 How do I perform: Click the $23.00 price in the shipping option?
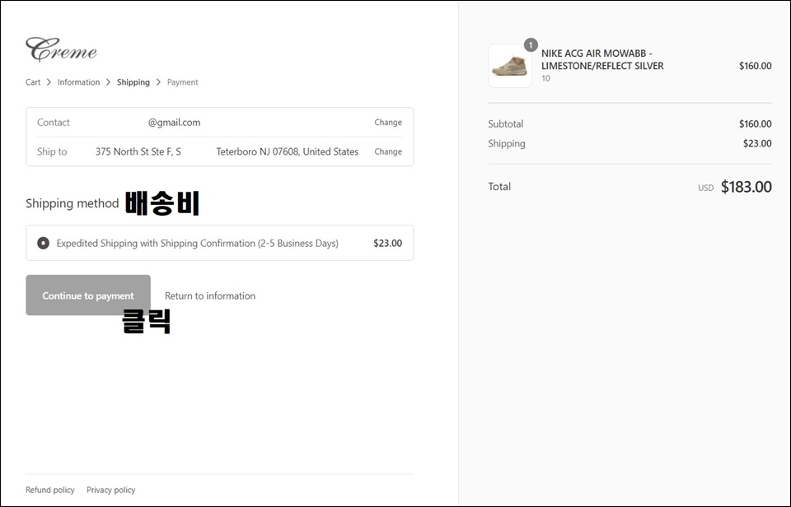[387, 243]
